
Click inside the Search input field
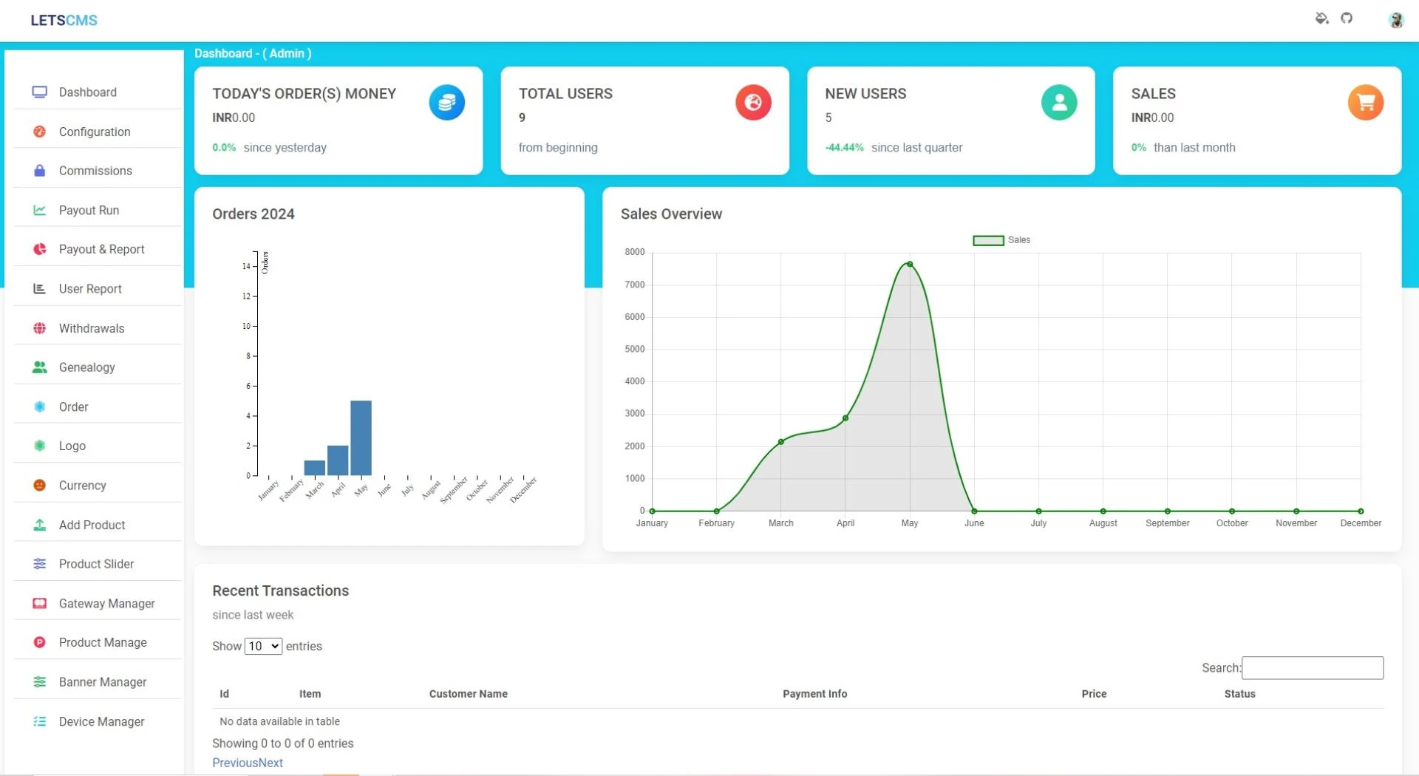click(1312, 668)
